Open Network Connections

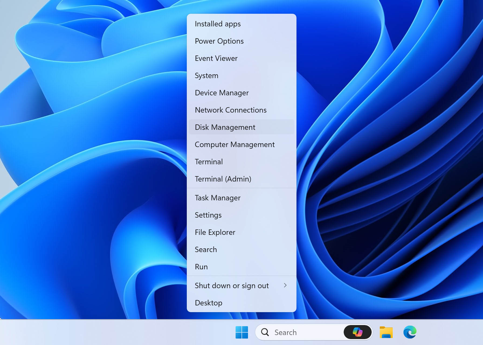[230, 110]
